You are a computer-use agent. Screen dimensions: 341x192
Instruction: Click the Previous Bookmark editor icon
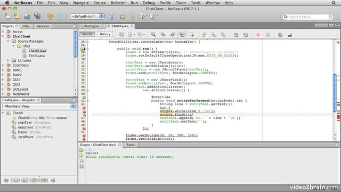(x=204, y=34)
